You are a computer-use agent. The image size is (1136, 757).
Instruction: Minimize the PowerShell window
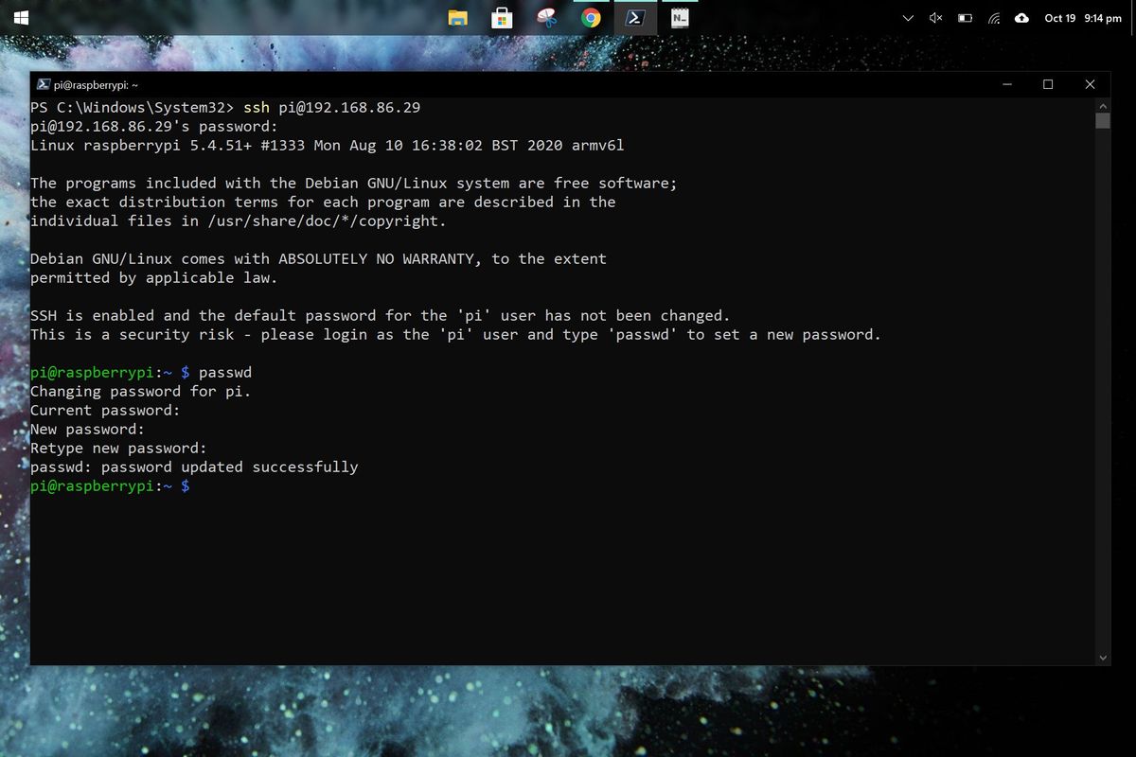pyautogui.click(x=1006, y=84)
